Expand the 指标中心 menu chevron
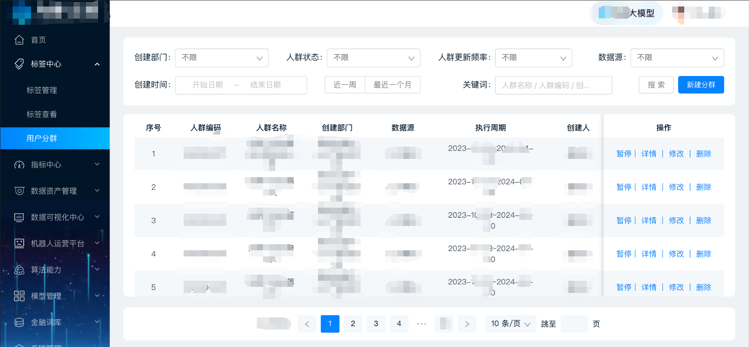 point(97,164)
